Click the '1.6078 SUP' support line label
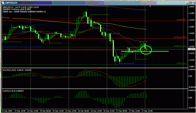Image resolution: width=196 pixels, height=113 pixels. (181, 63)
